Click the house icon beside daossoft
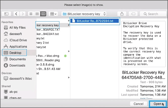The height and width of the screenshot is (108, 168). tap(6, 34)
